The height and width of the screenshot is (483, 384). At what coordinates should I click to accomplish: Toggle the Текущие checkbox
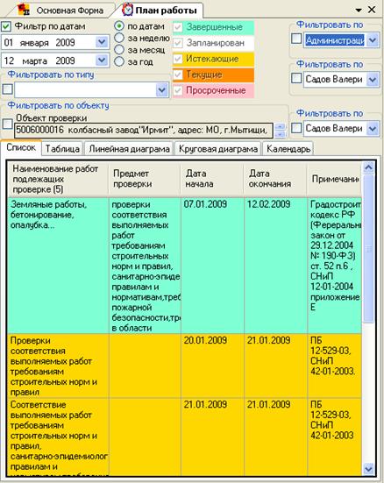point(178,75)
